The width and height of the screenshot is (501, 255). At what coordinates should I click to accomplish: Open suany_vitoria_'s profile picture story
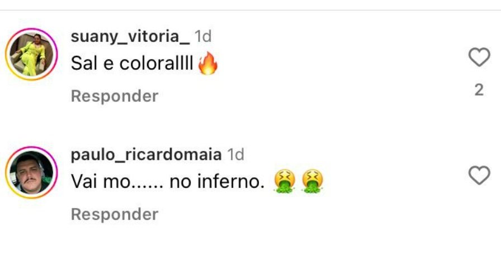pos(31,54)
